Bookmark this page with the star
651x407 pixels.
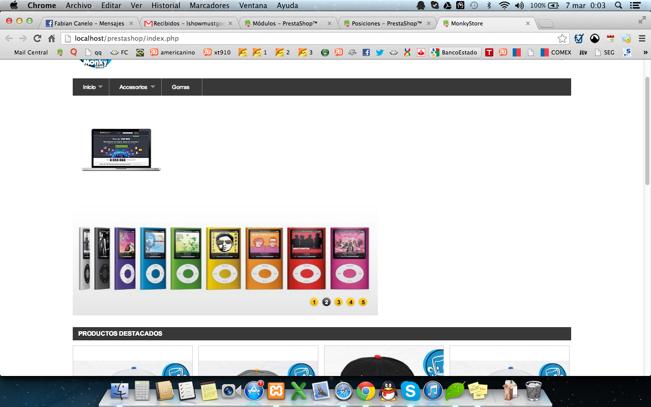562,39
